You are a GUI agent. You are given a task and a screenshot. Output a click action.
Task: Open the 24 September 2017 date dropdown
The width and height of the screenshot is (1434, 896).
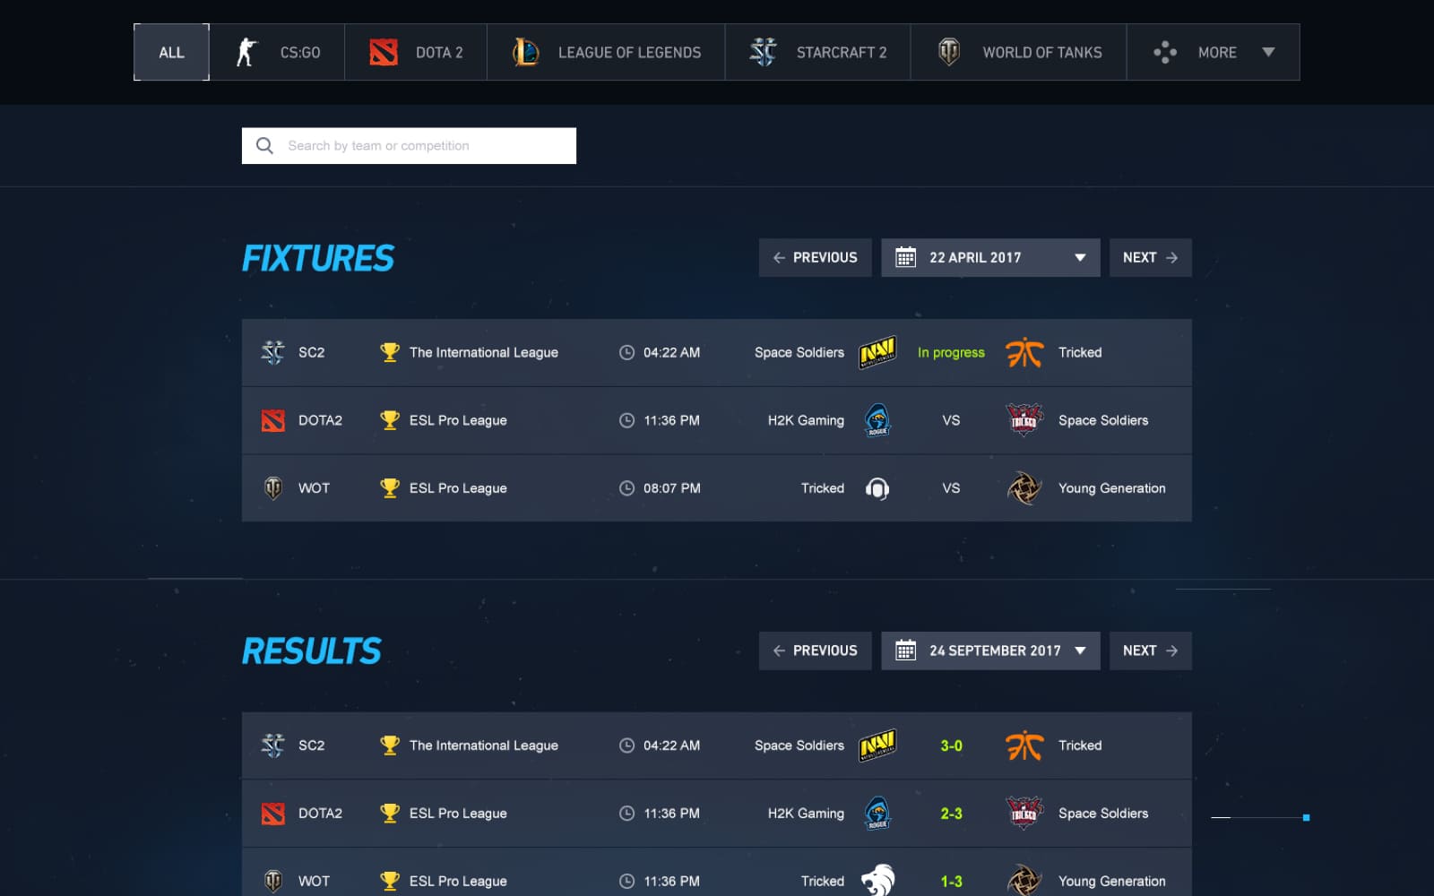point(1080,650)
